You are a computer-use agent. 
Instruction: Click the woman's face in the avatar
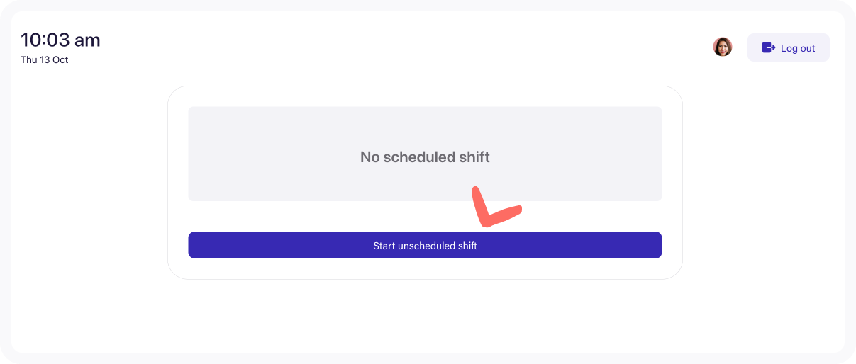click(723, 45)
